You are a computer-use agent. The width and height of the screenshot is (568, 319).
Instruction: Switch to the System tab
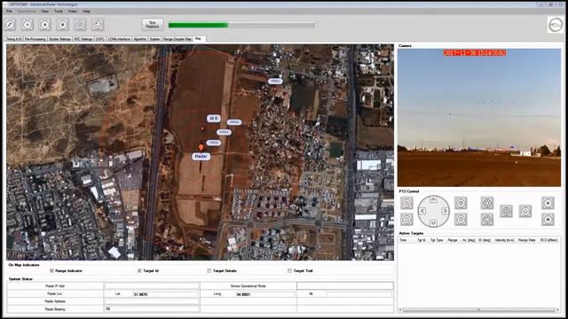click(154, 39)
